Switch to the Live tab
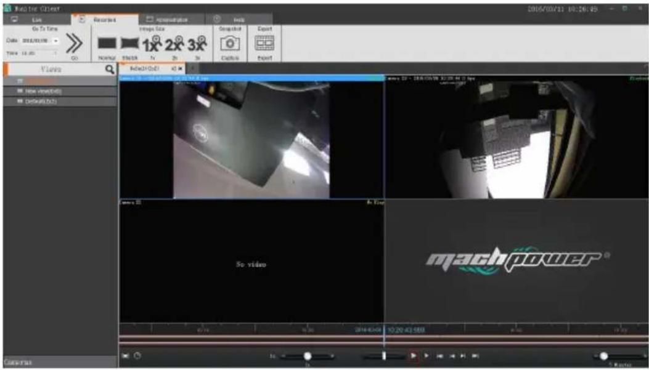This screenshot has height=370, width=649. 36,20
